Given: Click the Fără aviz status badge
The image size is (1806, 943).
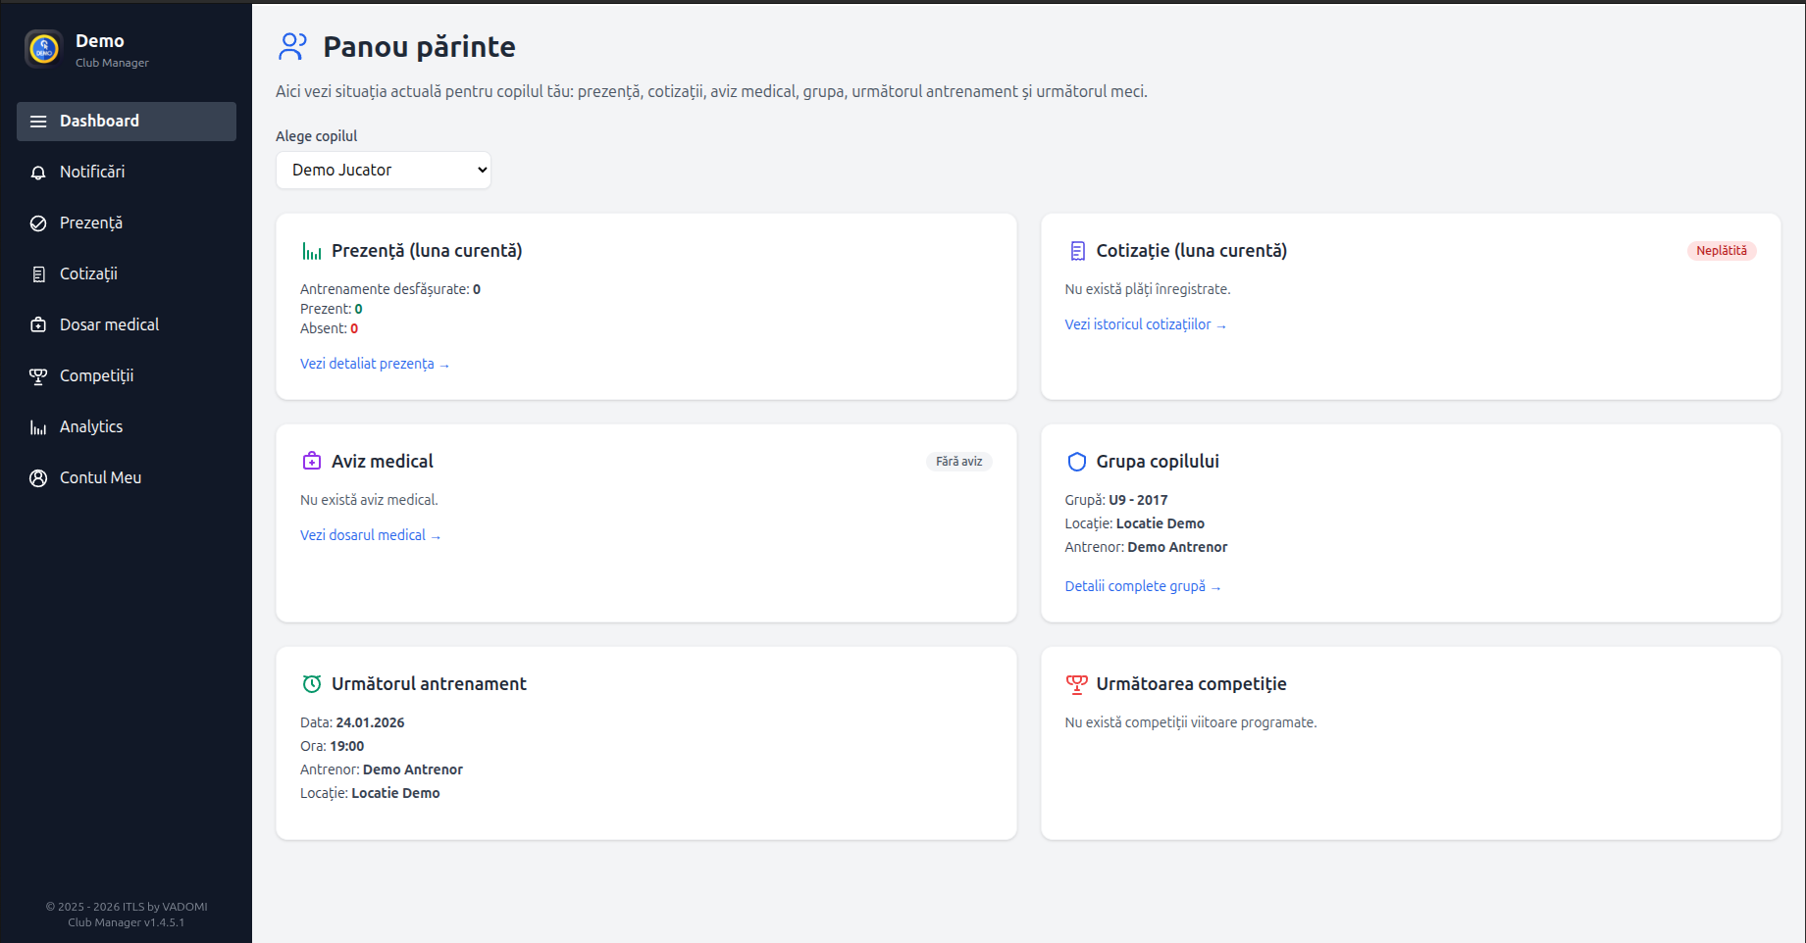Looking at the screenshot, I should [958, 462].
